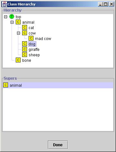116x152 pixels.
Task: Click the class icon beside sheep
Action: tap(25, 55)
